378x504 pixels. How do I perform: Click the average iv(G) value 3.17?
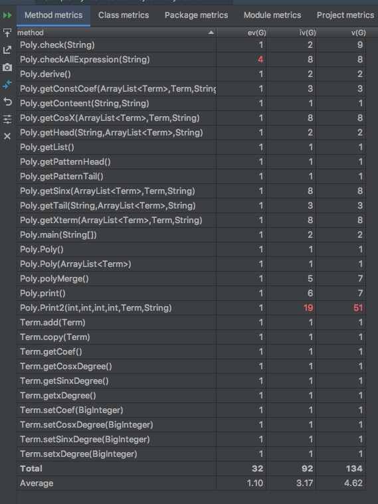point(304,483)
